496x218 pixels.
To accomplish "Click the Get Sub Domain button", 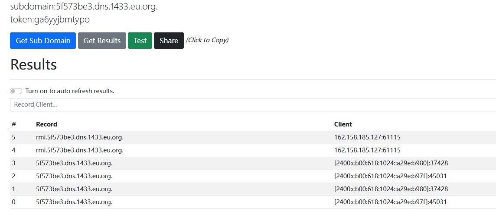I will (x=43, y=41).
